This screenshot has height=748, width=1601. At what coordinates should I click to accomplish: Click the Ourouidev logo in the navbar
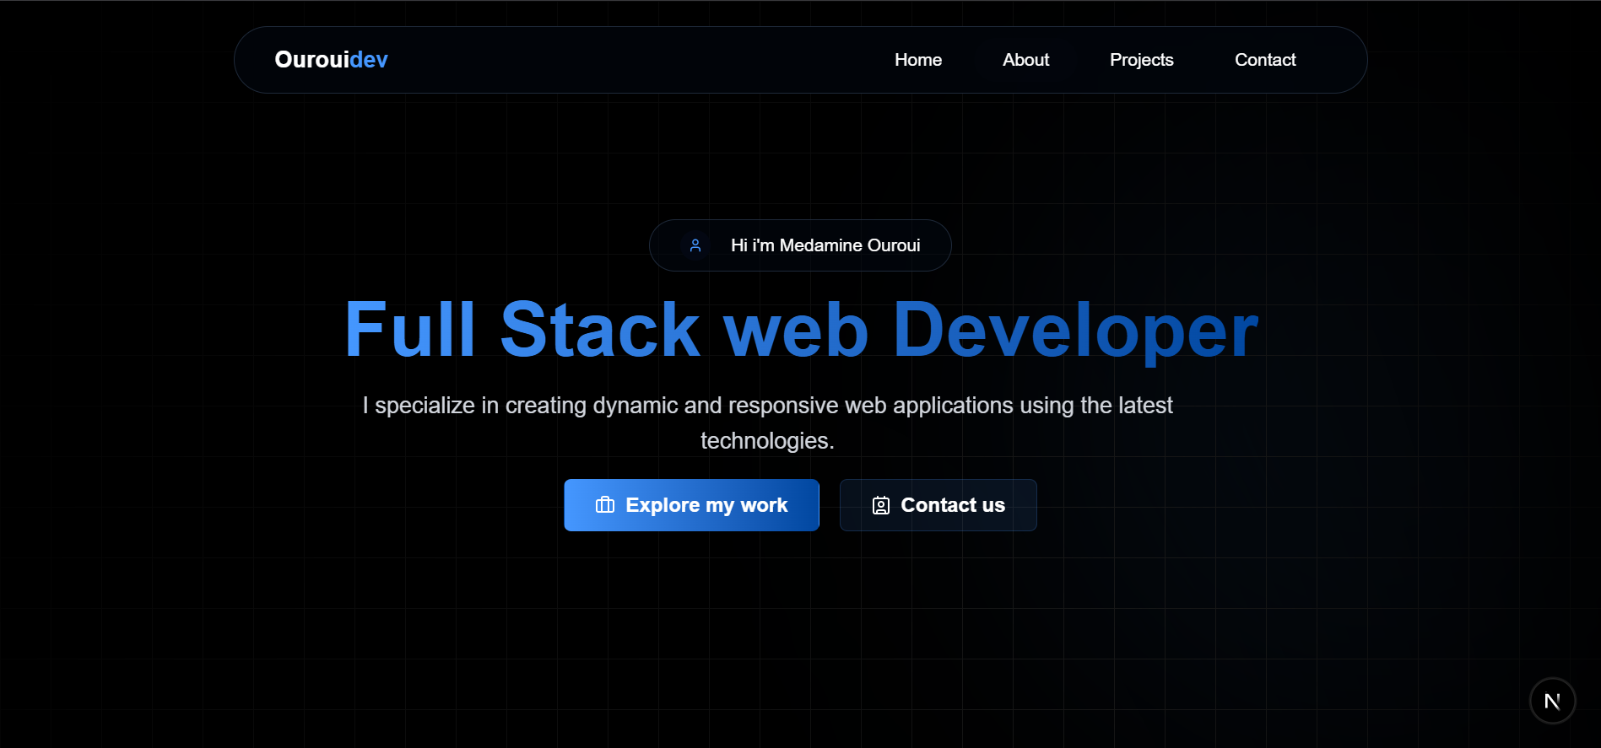click(331, 60)
